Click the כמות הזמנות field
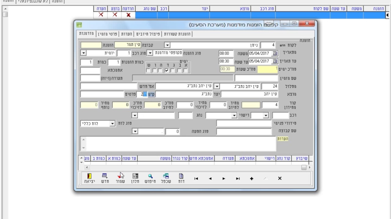Viewport: 391px width, 219px height. click(x=114, y=62)
